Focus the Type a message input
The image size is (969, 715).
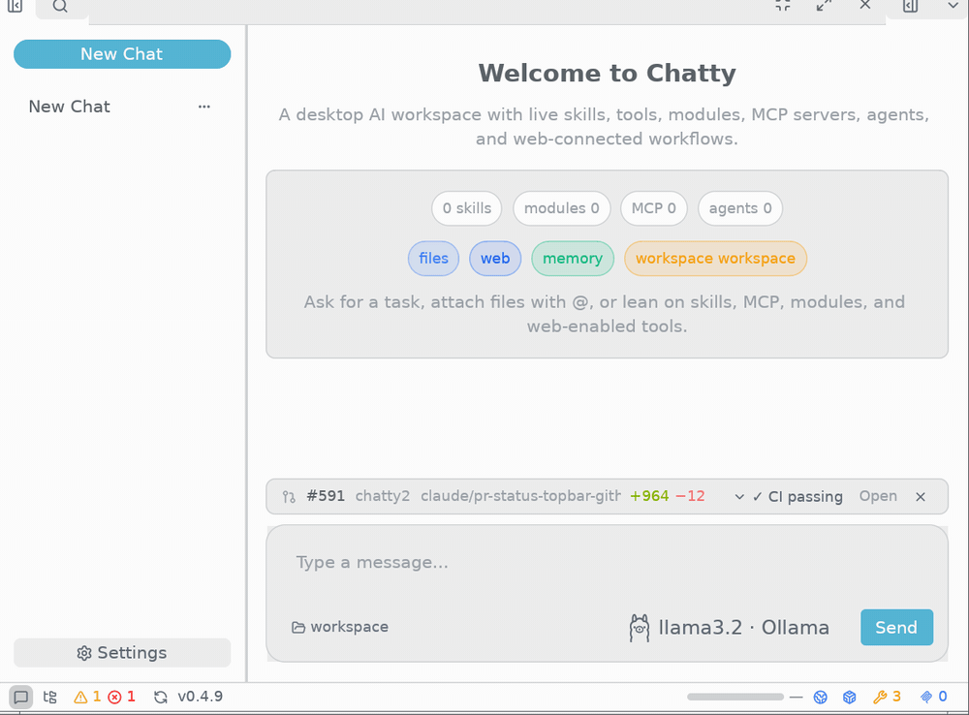coord(607,562)
